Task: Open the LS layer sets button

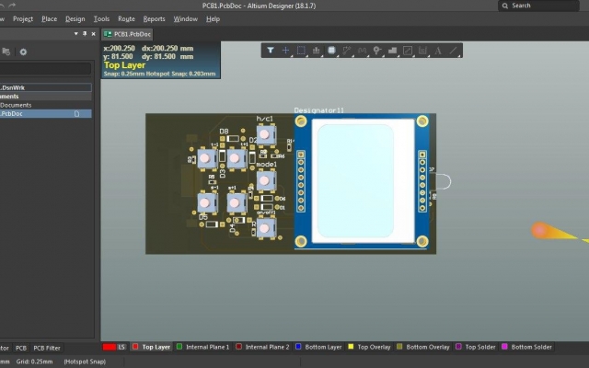Action: 121,347
